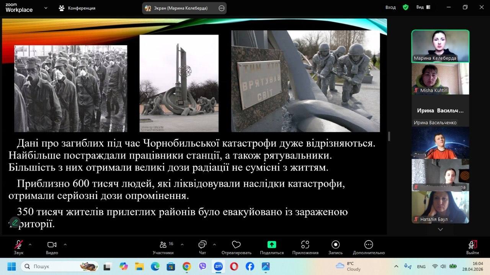The height and width of the screenshot is (275, 490).
Task: Open the Apps icon in toolbar
Action: pyautogui.click(x=305, y=245)
